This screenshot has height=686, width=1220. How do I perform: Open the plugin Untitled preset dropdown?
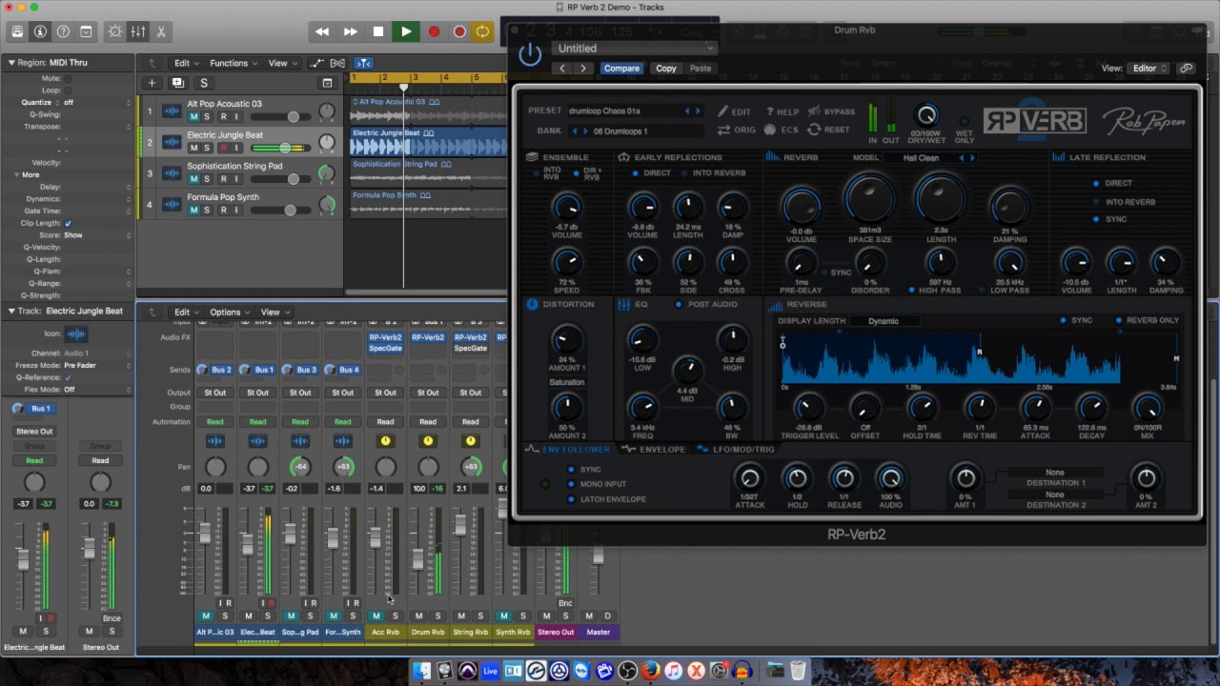pos(634,49)
